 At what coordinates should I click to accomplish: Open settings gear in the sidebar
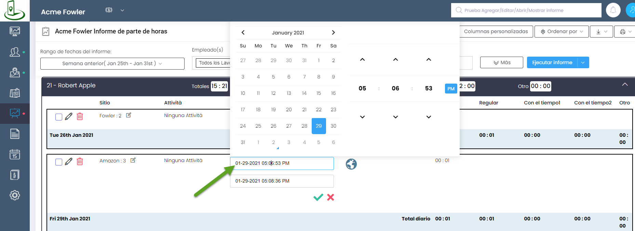click(15, 195)
